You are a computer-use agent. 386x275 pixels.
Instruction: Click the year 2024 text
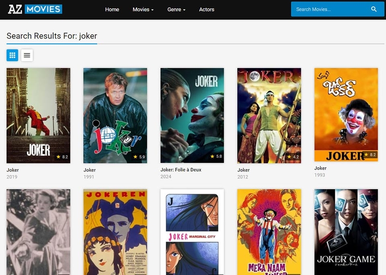click(x=165, y=177)
